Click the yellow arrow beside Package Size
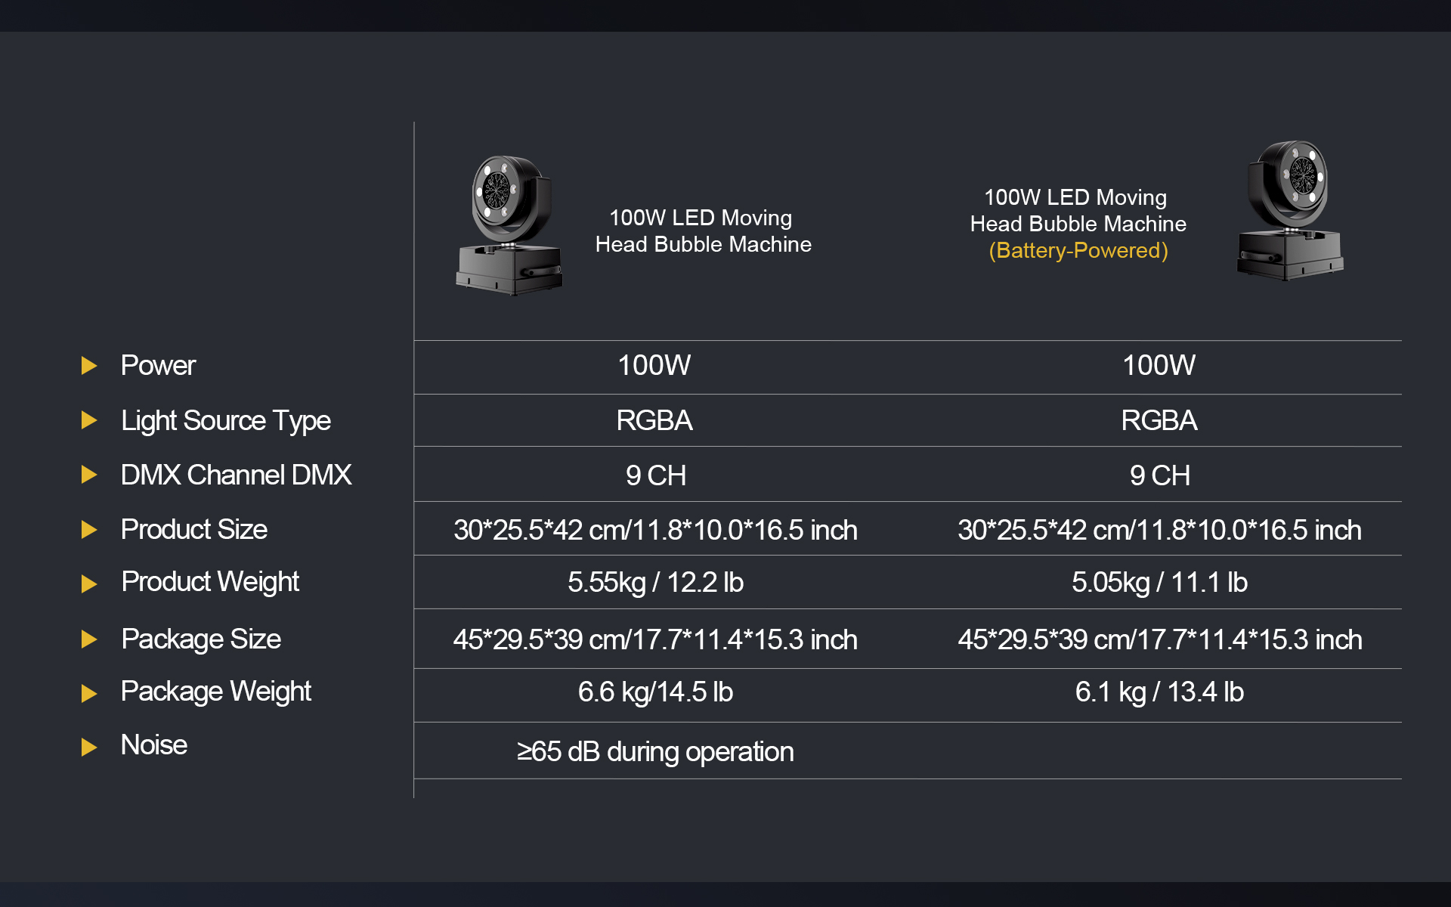The height and width of the screenshot is (907, 1451). (x=89, y=639)
